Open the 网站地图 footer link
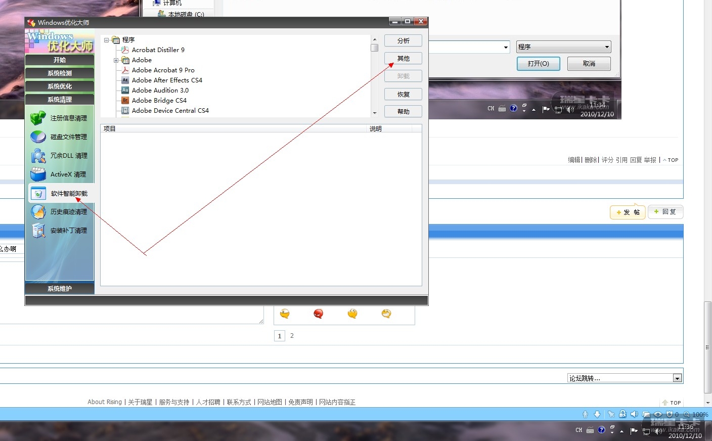The image size is (712, 441). [270, 403]
